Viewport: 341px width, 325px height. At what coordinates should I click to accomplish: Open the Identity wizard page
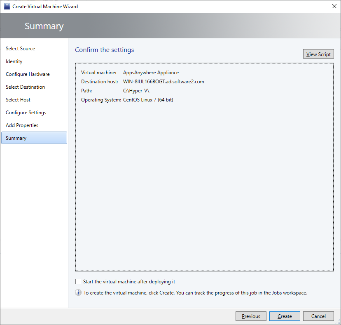coord(14,61)
